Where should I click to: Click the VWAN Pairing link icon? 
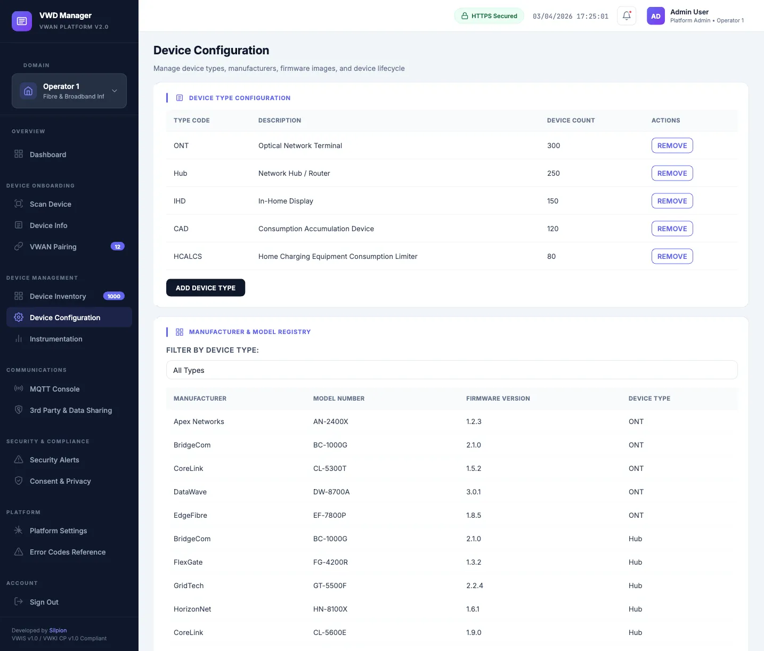19,247
